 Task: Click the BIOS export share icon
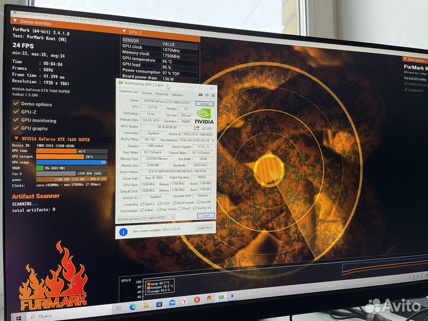(197, 127)
